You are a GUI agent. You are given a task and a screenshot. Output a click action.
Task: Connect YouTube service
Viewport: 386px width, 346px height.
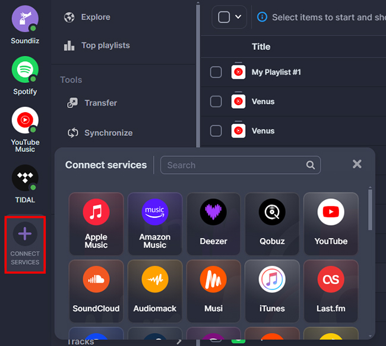click(x=331, y=224)
